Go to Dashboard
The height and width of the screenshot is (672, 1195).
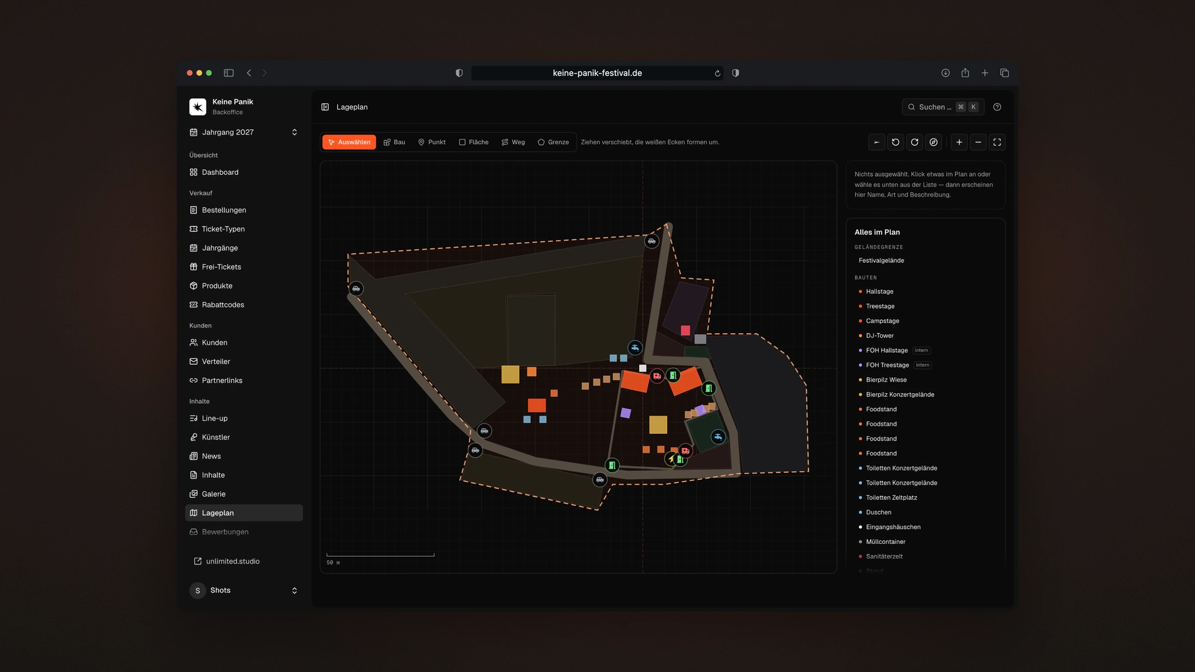[x=244, y=172]
